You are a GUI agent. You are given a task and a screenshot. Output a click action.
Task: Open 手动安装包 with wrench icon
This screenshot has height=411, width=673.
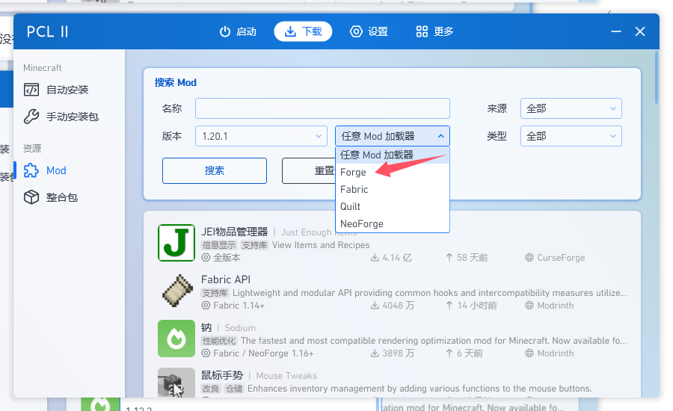click(x=72, y=117)
